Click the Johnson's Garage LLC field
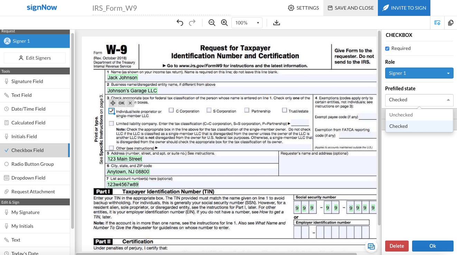 [x=132, y=91]
